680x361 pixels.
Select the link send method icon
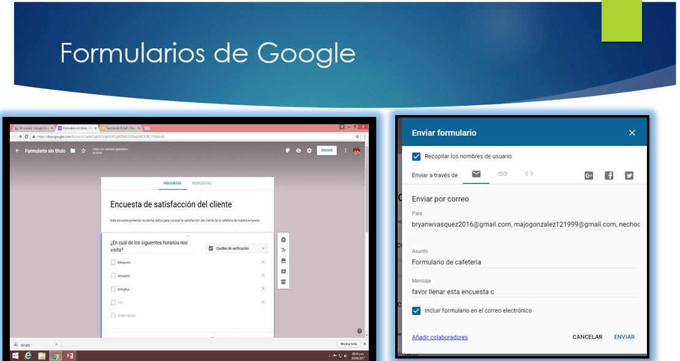coord(502,174)
